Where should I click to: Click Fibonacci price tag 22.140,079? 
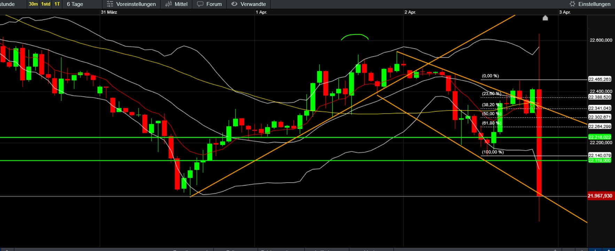pyautogui.click(x=600, y=155)
